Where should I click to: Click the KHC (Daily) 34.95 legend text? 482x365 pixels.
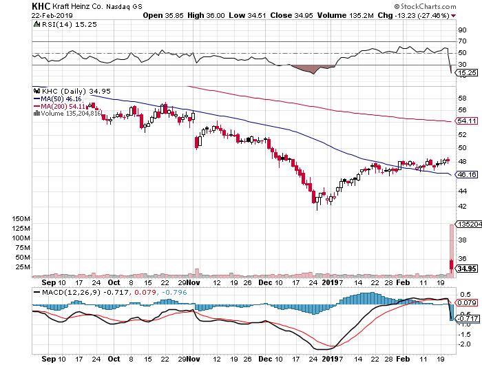[76, 92]
